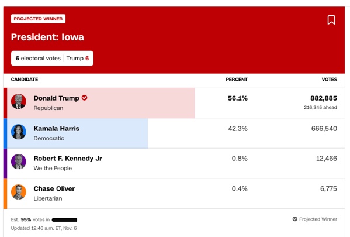This screenshot has width=350, height=237.
Task: Click the estimated votes in progress bar
Action: coord(64,220)
